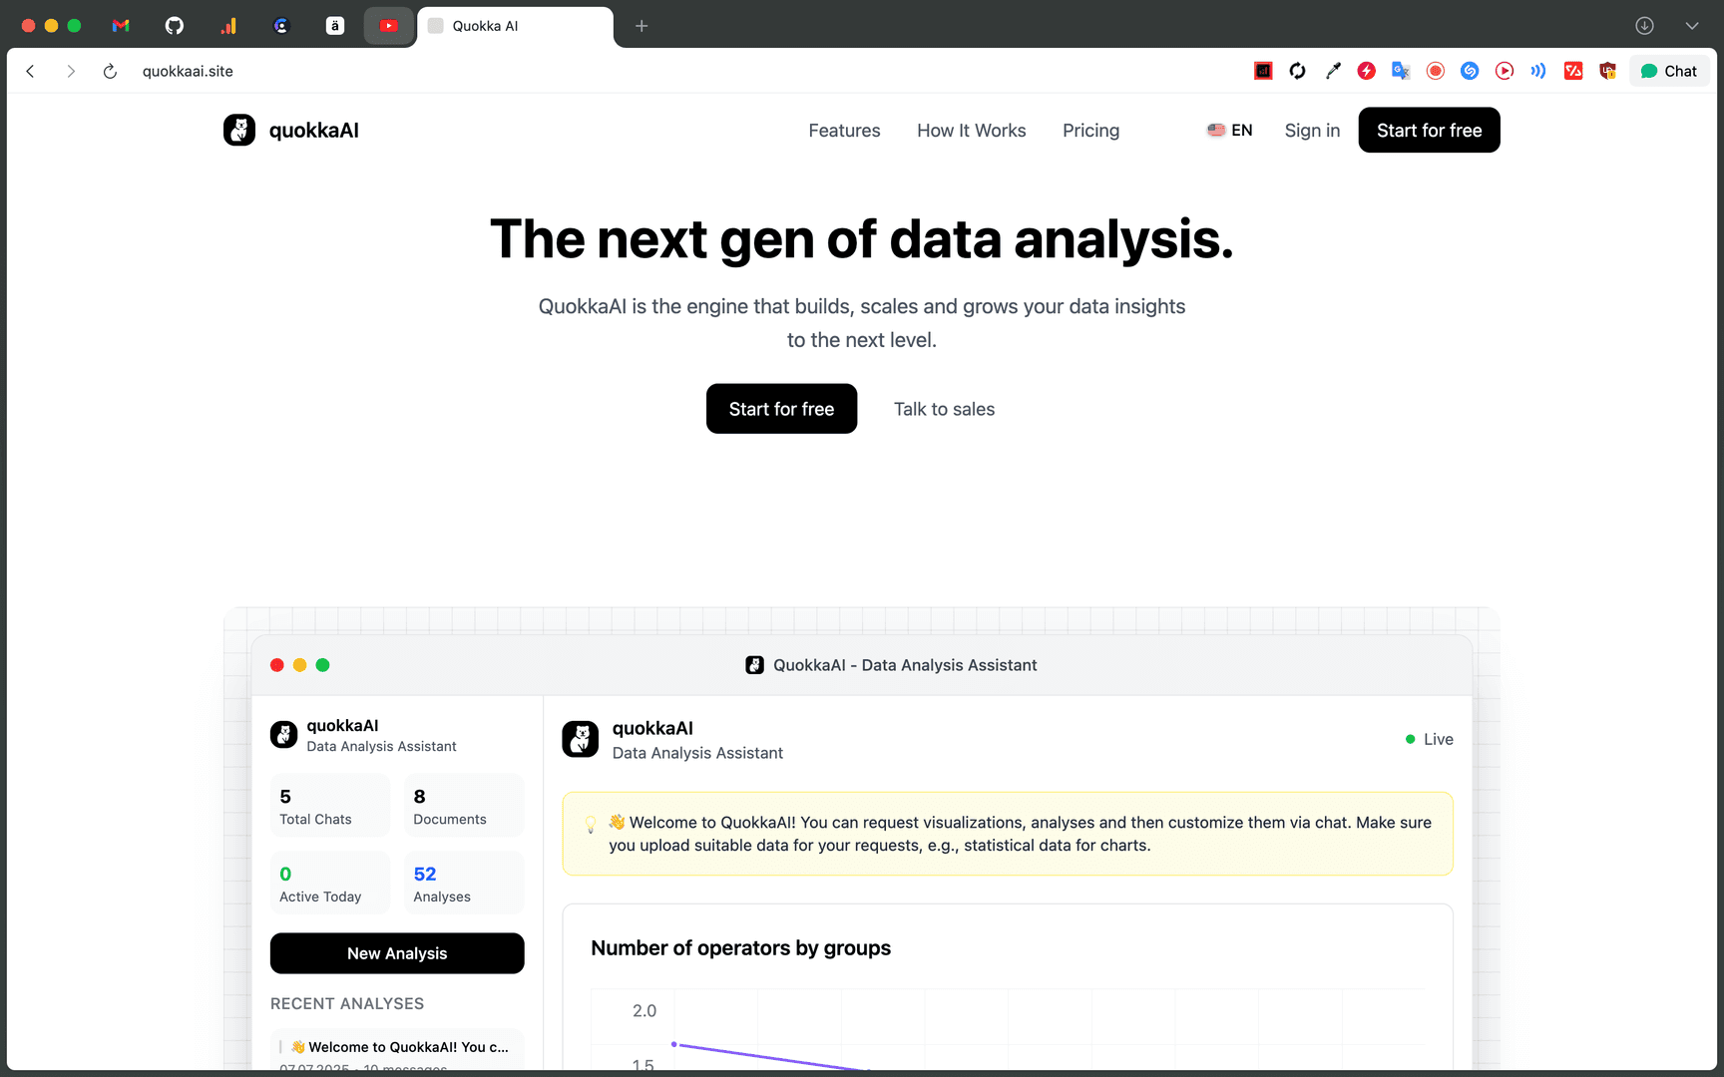Open the pinned Gmail tab
The width and height of the screenshot is (1724, 1077).
click(x=121, y=26)
